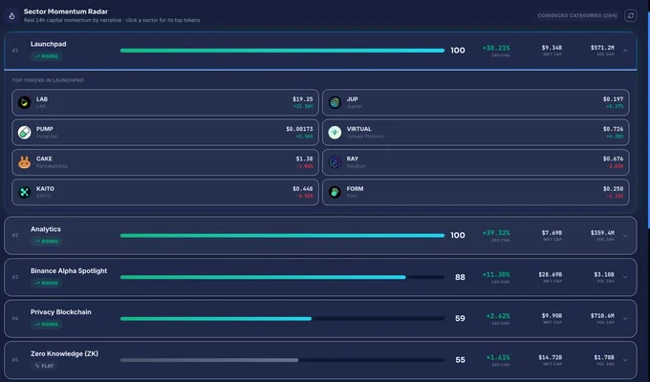This screenshot has height=382, width=650.
Task: Expand the Zero Knowledge (ZK) chevron
Action: [625, 360]
